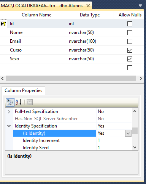Expand Full-text Specification property
The image size is (146, 184).
click(9, 111)
